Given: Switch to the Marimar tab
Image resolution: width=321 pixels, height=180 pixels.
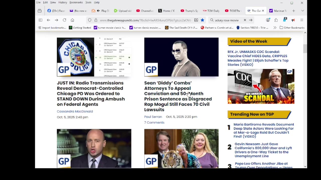Looking at the screenshot, I should click(x=278, y=11).
